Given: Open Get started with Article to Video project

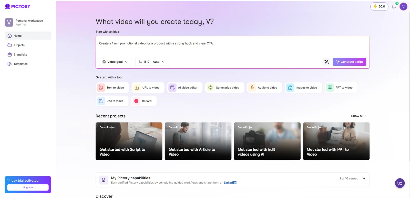Looking at the screenshot, I should (198, 141).
